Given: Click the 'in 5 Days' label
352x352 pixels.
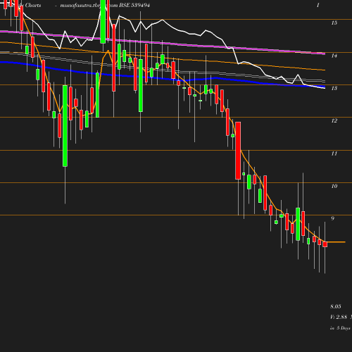Looking at the screenshot, I should (x=340, y=328).
